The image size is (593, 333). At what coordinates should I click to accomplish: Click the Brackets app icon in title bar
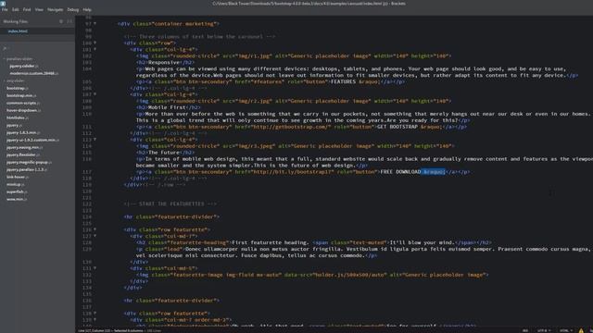[3, 4]
